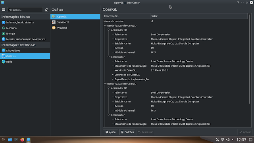Collapse Renderização direta (GLX) node

click(x=105, y=25)
